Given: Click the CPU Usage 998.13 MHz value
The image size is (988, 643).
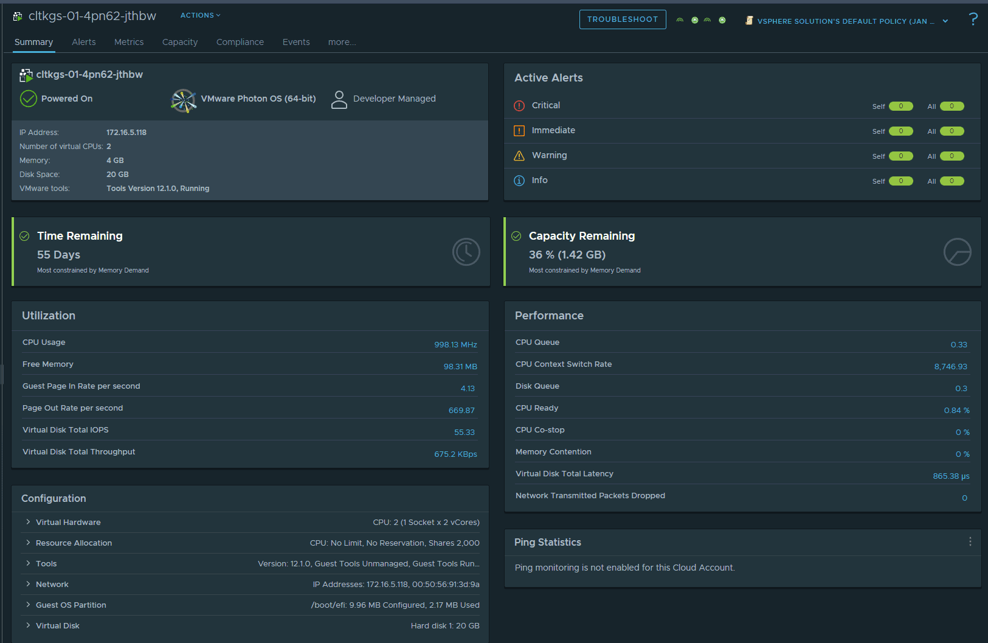Looking at the screenshot, I should pos(455,345).
